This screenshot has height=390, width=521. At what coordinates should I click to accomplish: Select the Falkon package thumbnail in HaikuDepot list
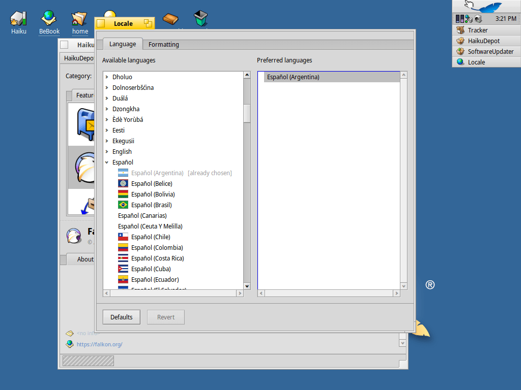pos(85,168)
